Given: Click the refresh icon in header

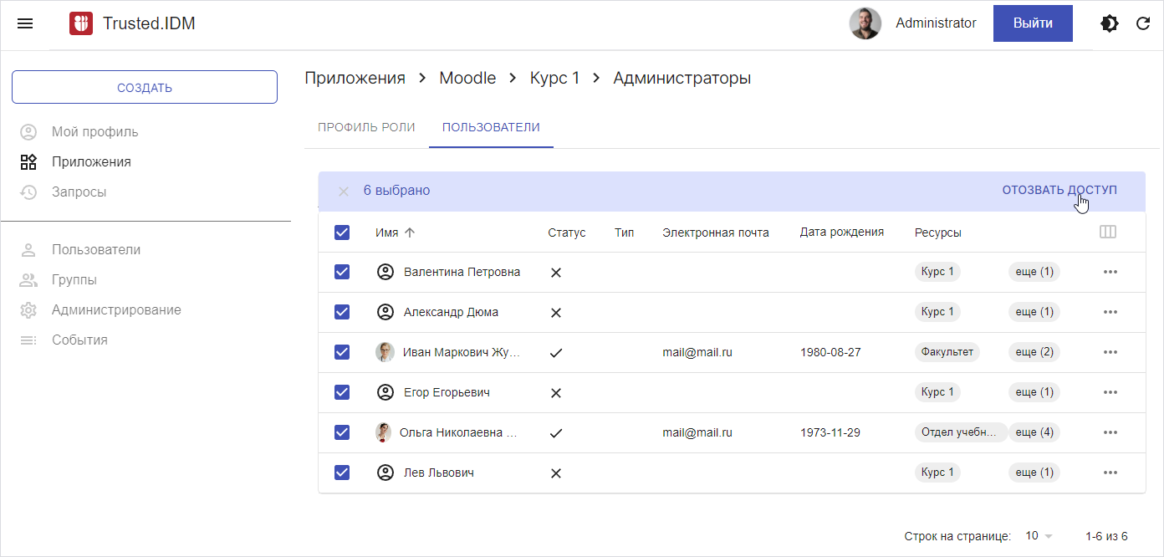Looking at the screenshot, I should coord(1143,23).
